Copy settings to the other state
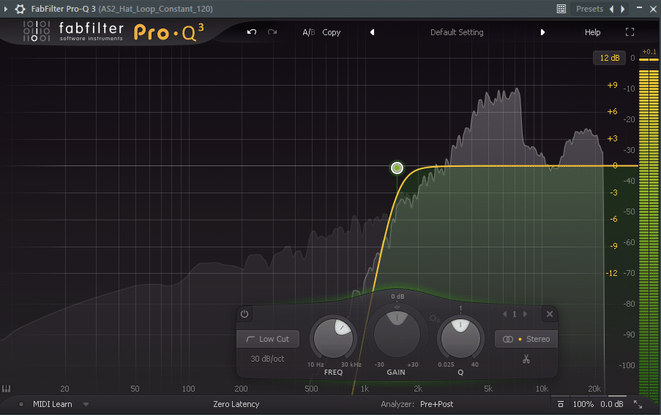The image size is (661, 415). (x=332, y=32)
